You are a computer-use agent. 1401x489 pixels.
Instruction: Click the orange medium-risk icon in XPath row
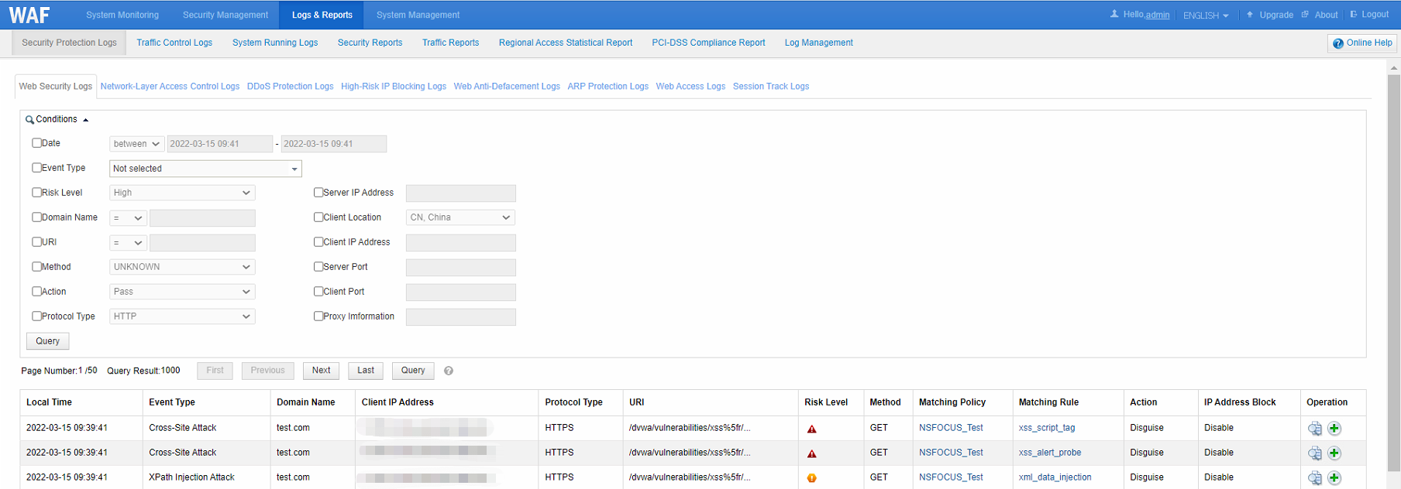[x=812, y=478]
